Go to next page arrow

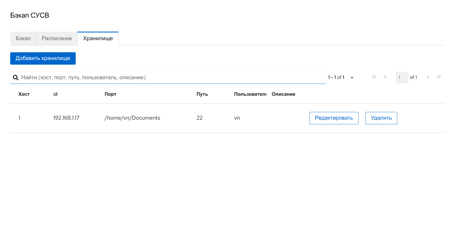click(428, 77)
